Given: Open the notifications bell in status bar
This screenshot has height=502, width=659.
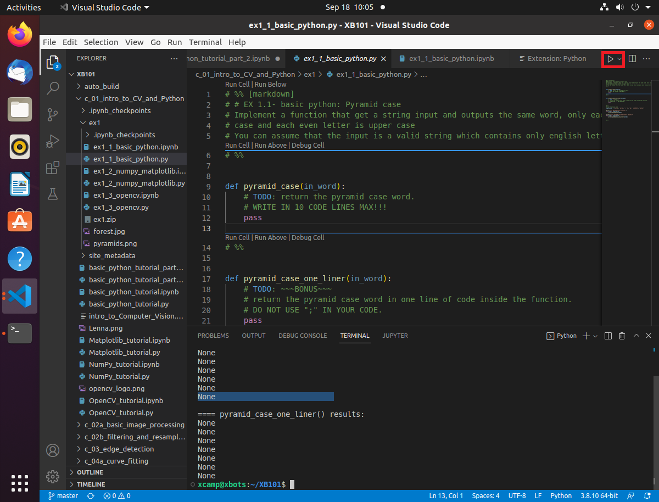Looking at the screenshot, I should pyautogui.click(x=647, y=495).
